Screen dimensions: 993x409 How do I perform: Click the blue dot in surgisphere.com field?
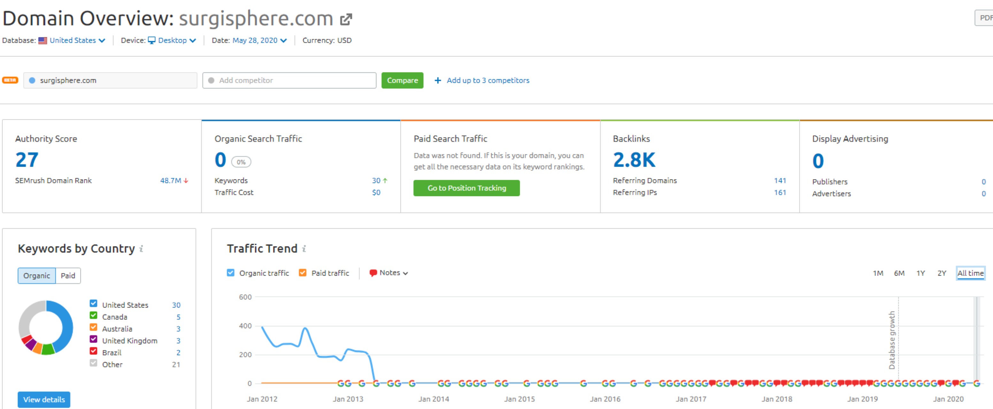(x=32, y=80)
